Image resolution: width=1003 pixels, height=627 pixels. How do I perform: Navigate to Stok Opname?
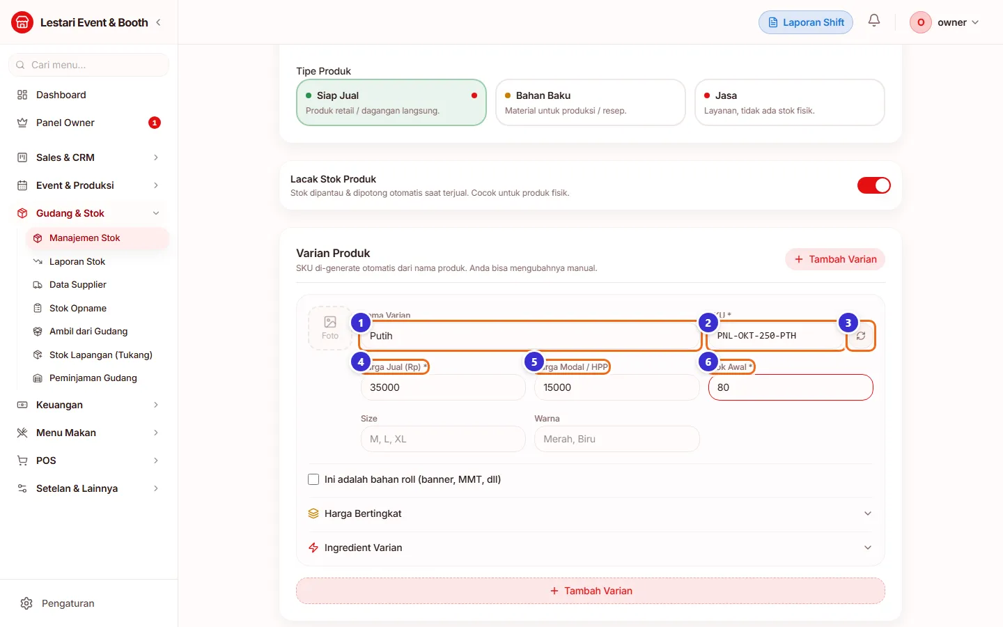(x=98, y=309)
